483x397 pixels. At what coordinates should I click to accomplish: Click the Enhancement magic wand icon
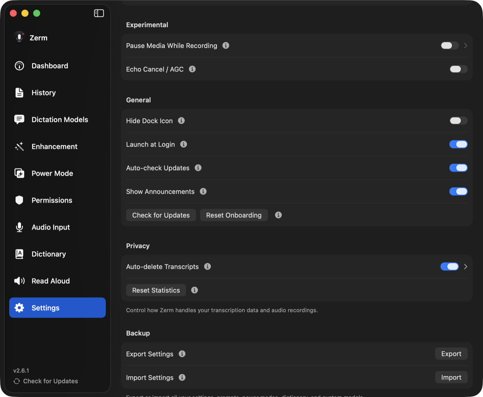19,146
